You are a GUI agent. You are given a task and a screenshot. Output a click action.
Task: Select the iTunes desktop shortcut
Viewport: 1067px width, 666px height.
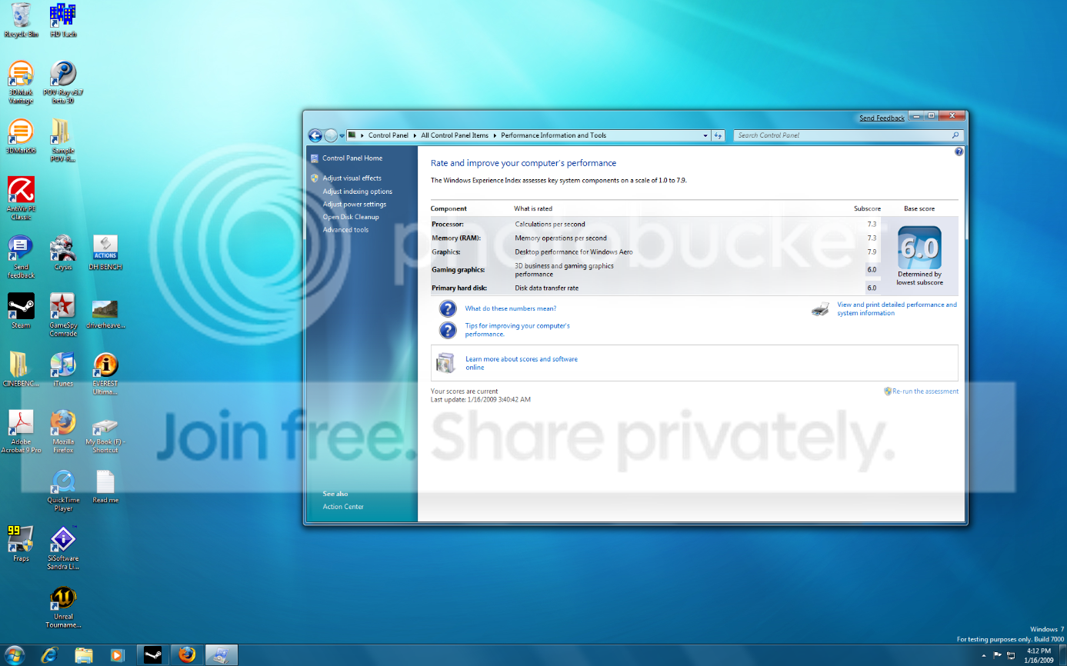tap(63, 369)
